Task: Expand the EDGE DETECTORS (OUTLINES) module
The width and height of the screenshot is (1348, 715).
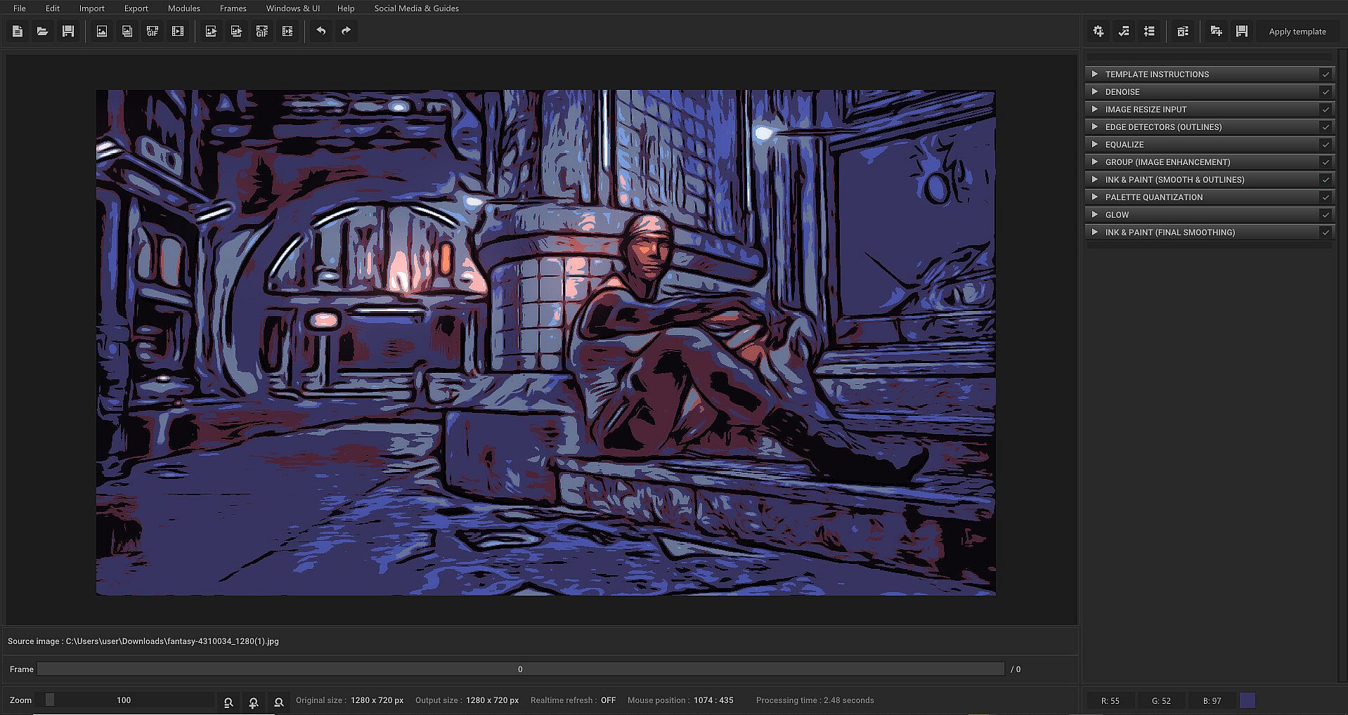Action: coord(1094,127)
